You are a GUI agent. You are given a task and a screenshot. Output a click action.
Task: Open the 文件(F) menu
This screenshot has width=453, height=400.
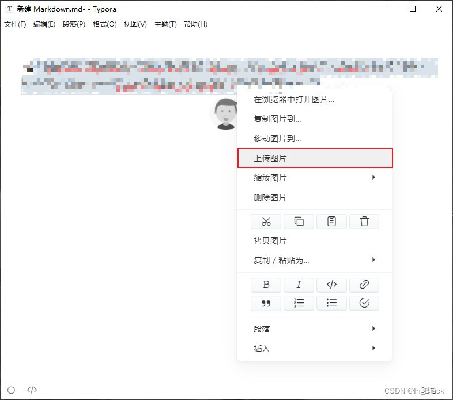click(15, 24)
